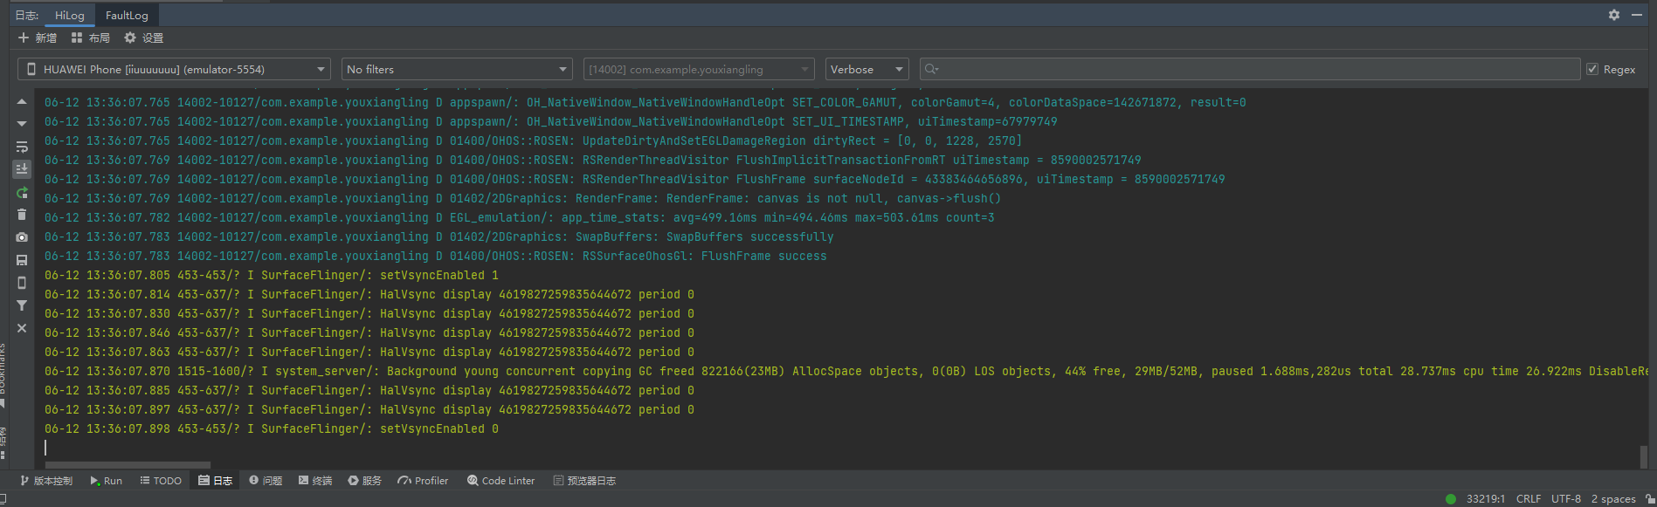Open the gear settings icon at top right
1657x507 pixels.
pyautogui.click(x=1614, y=15)
